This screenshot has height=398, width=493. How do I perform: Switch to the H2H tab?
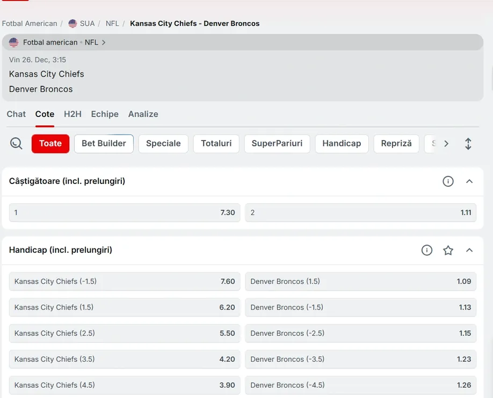coord(73,114)
